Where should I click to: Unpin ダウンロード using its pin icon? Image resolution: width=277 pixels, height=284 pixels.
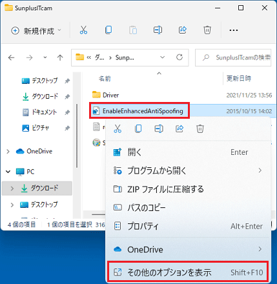pyautogui.click(x=67, y=97)
